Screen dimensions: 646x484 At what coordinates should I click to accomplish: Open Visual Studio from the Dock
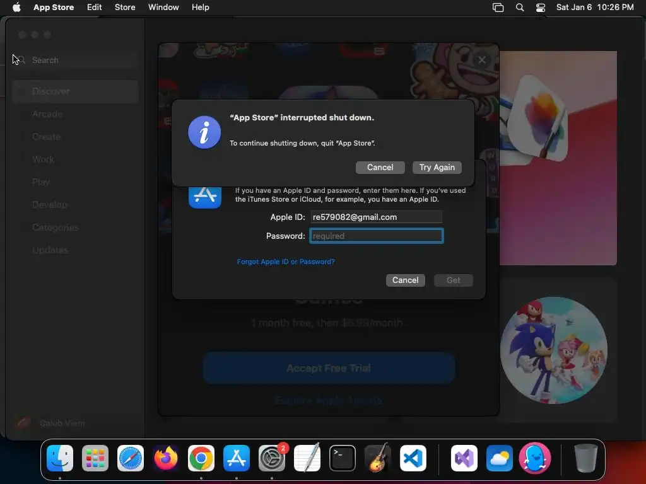464,458
